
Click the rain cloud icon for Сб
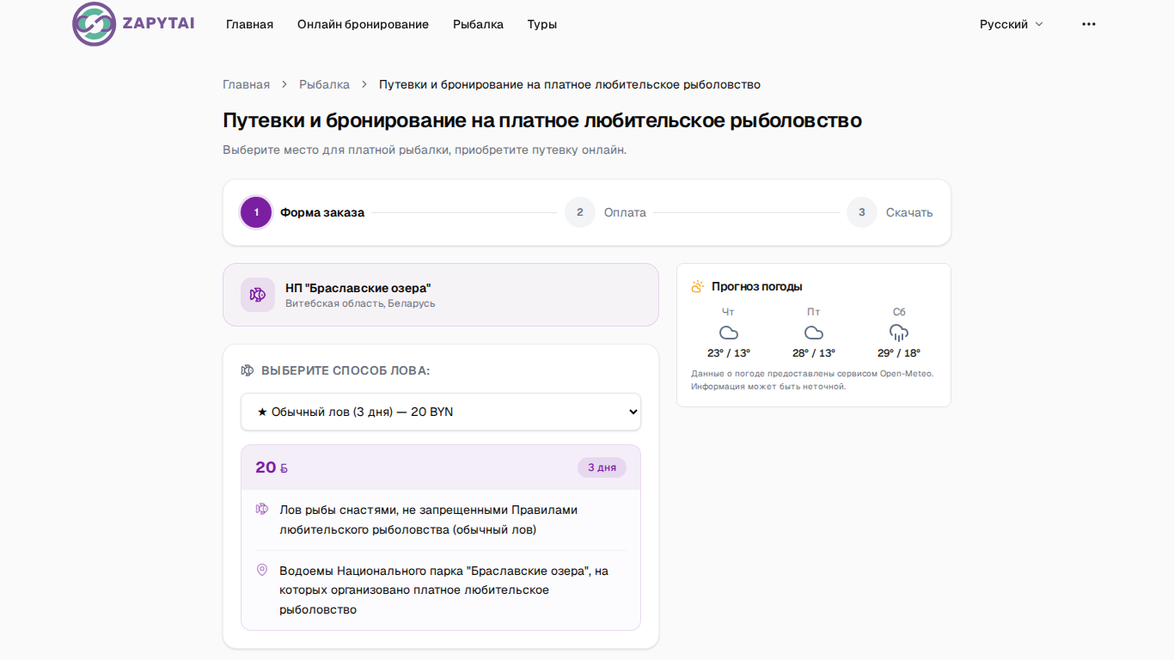(899, 333)
